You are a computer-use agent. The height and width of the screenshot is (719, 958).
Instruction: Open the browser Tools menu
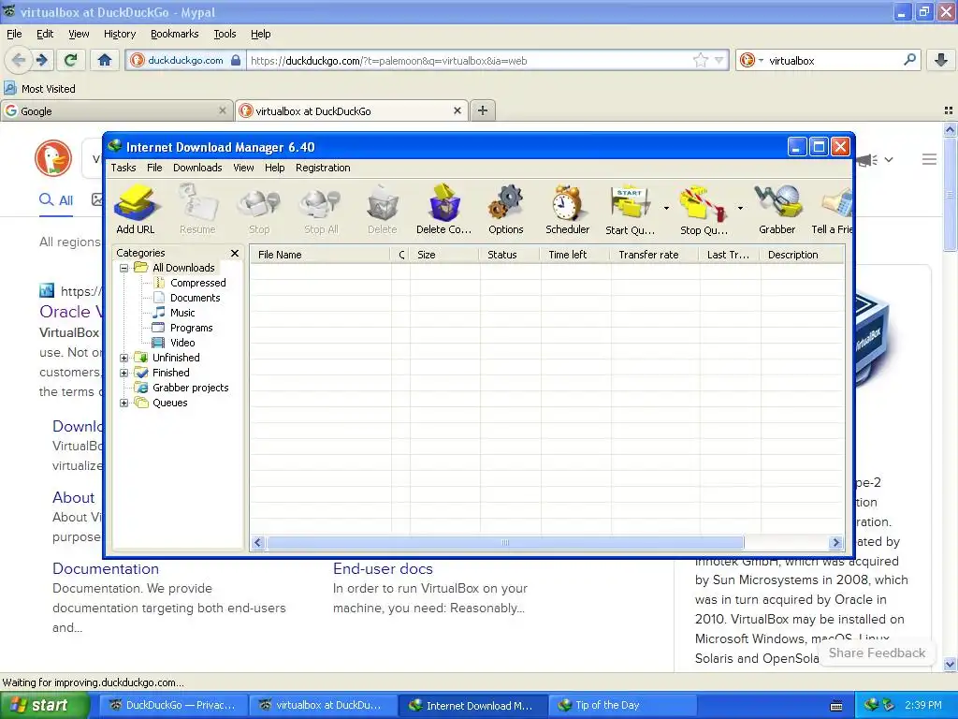pos(225,35)
